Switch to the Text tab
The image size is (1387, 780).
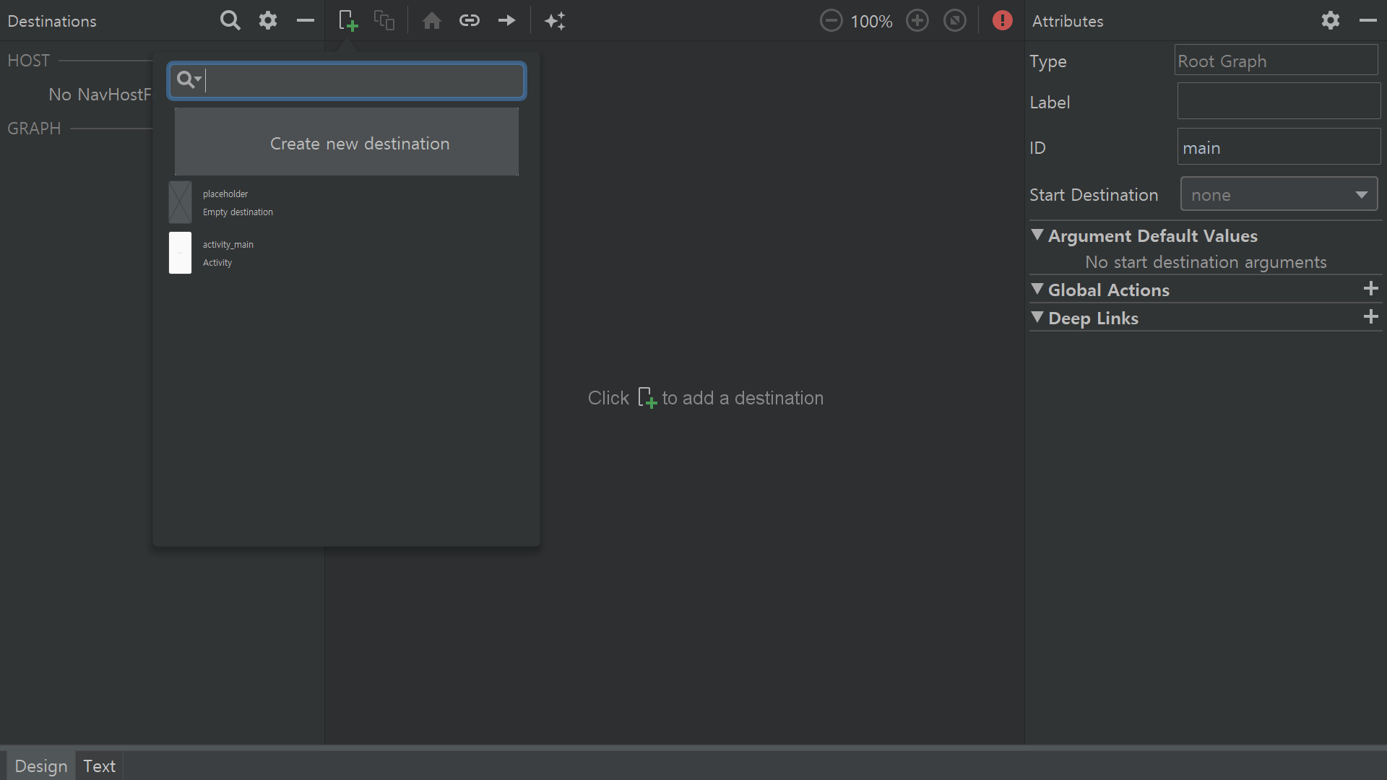(99, 766)
